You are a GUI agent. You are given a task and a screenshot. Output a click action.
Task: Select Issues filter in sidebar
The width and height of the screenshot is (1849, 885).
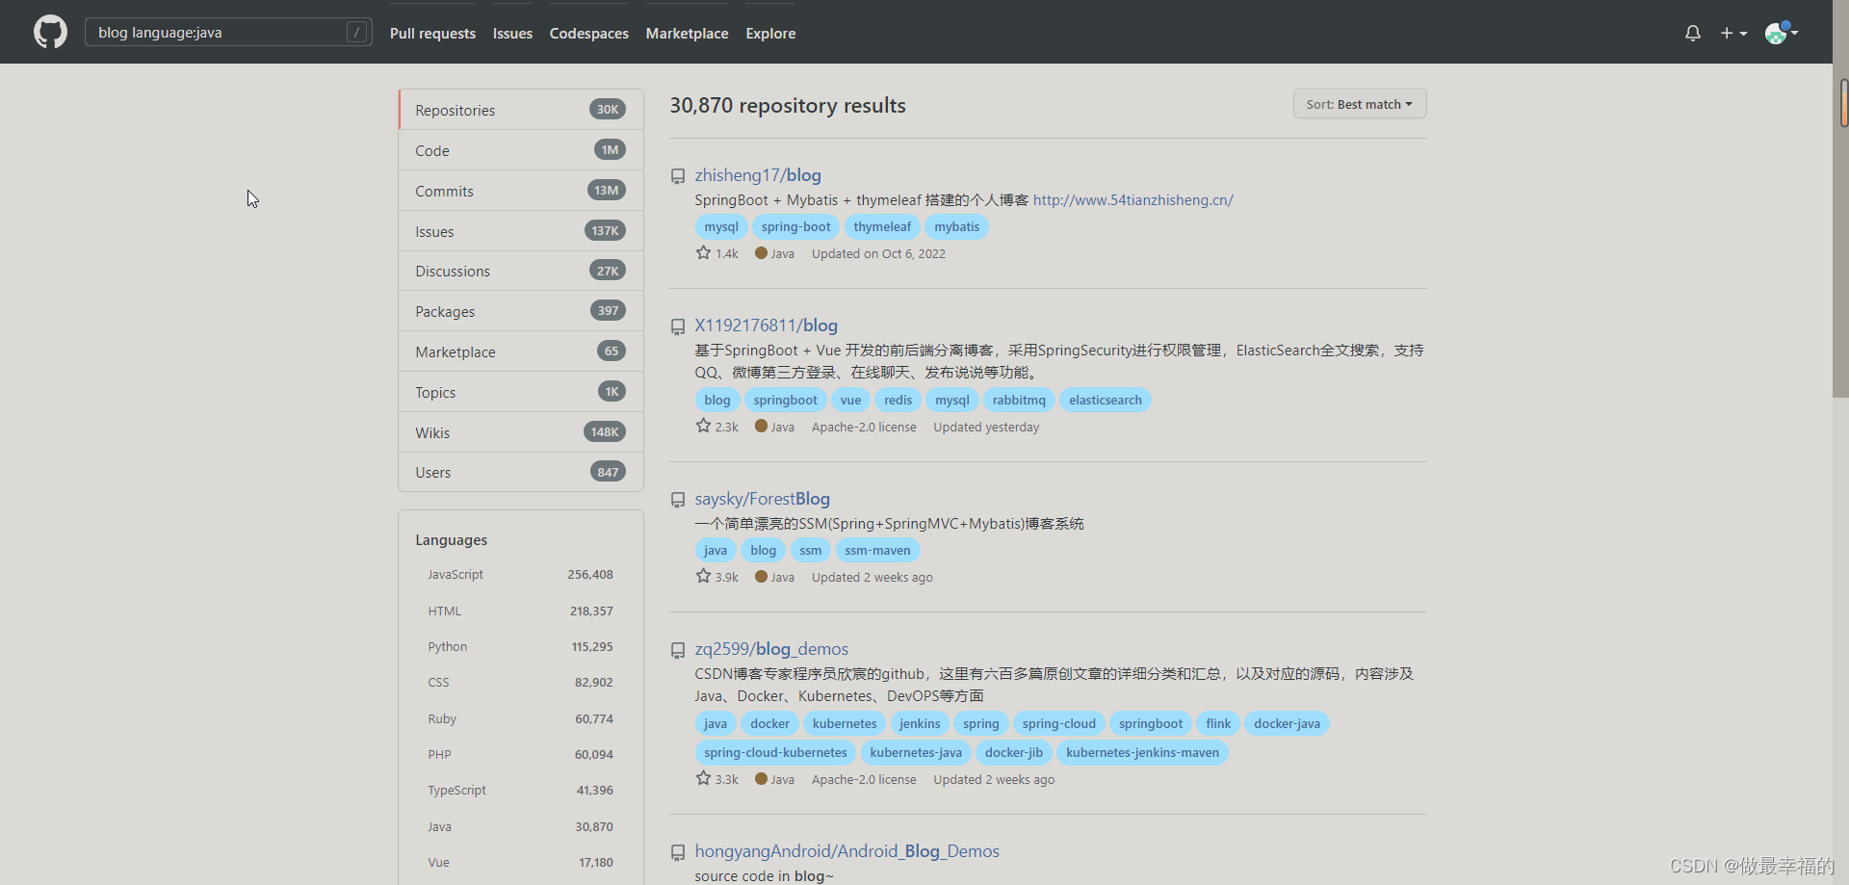(x=521, y=231)
